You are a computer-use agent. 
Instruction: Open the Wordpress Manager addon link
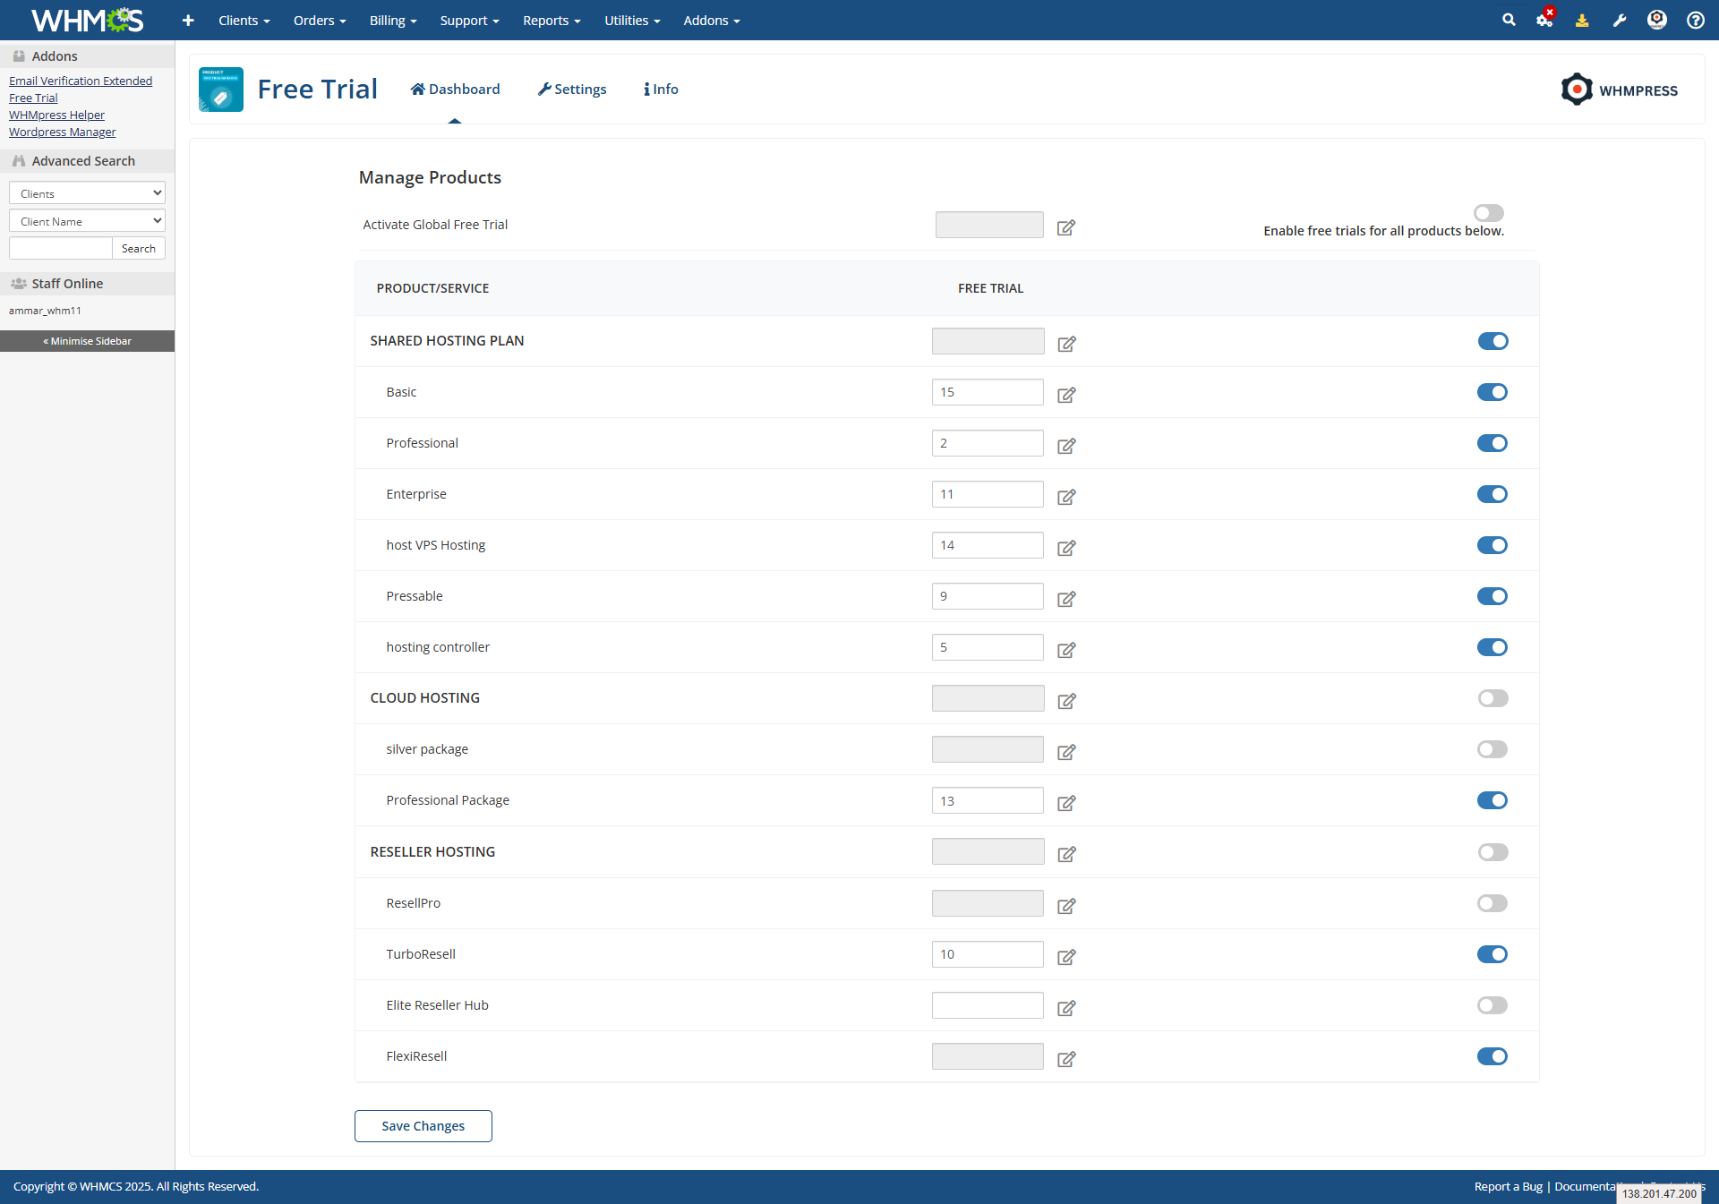click(62, 132)
